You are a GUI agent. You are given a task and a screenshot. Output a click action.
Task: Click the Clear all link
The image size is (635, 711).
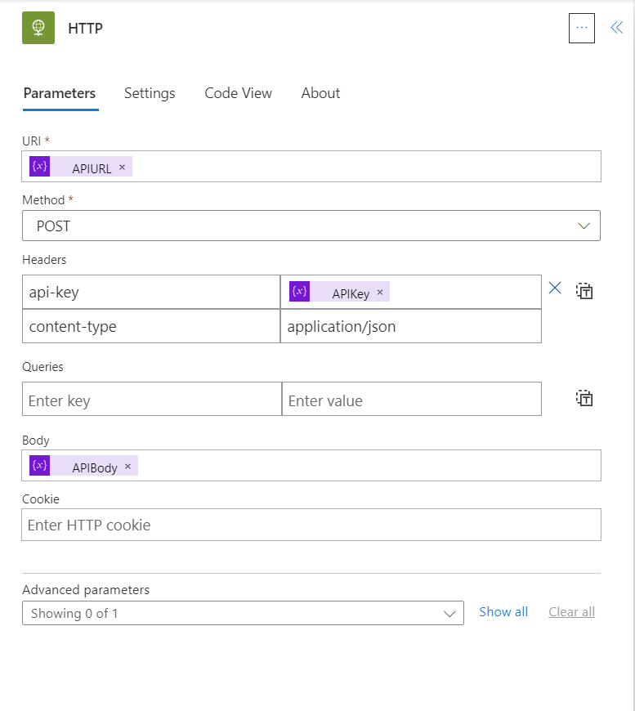click(x=571, y=612)
